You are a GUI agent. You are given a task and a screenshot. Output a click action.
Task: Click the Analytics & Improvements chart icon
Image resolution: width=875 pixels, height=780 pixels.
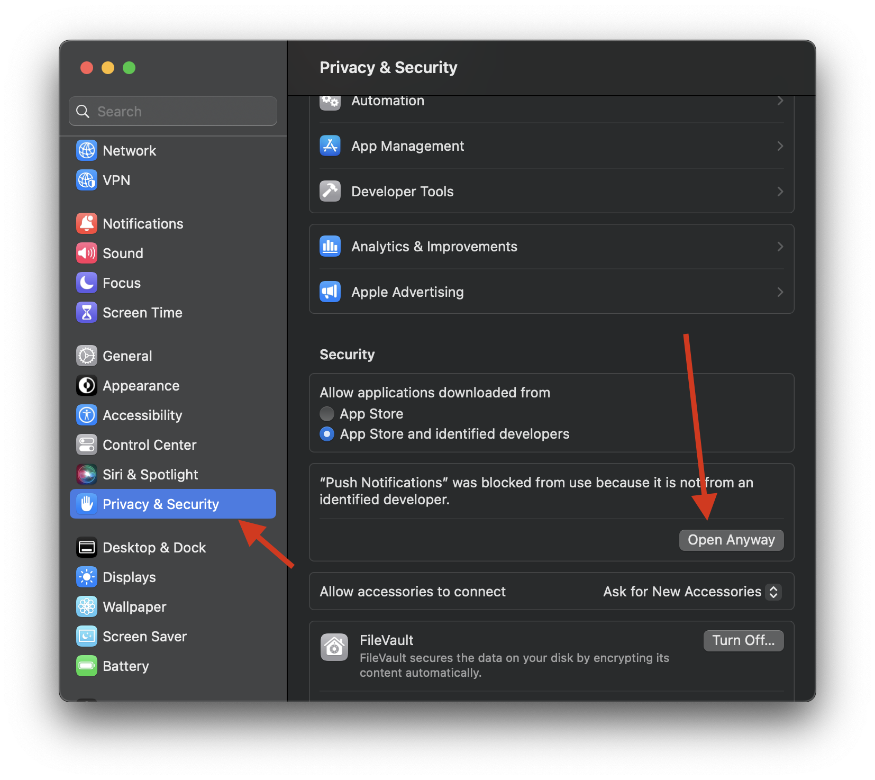coord(330,246)
